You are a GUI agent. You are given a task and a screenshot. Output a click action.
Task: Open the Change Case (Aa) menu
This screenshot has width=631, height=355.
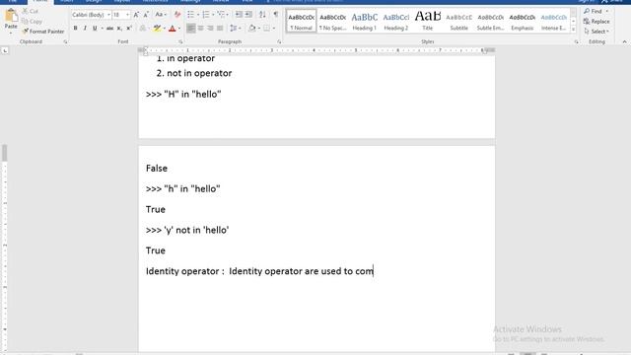tap(161, 15)
